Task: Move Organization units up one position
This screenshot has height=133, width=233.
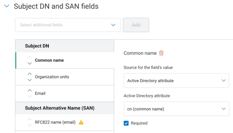Action: [x=30, y=74]
